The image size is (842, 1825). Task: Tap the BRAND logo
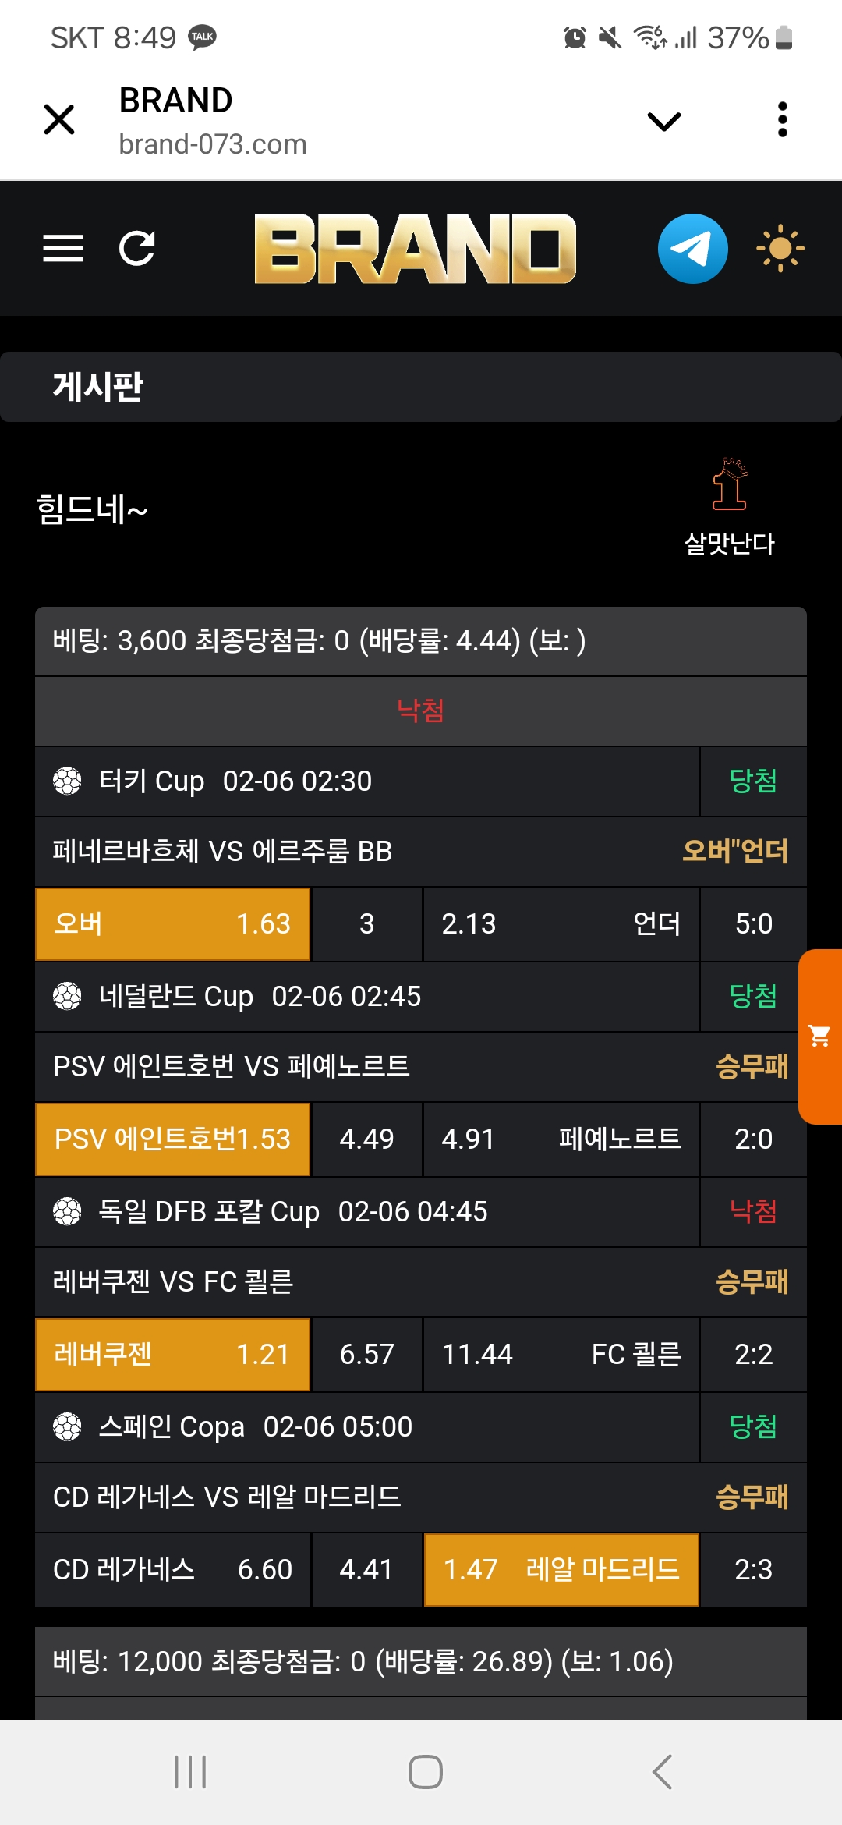[x=415, y=249]
